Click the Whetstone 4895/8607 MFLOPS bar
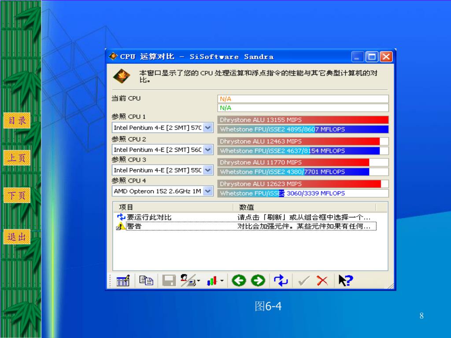Image resolution: width=451 pixels, height=338 pixels. pos(303,129)
